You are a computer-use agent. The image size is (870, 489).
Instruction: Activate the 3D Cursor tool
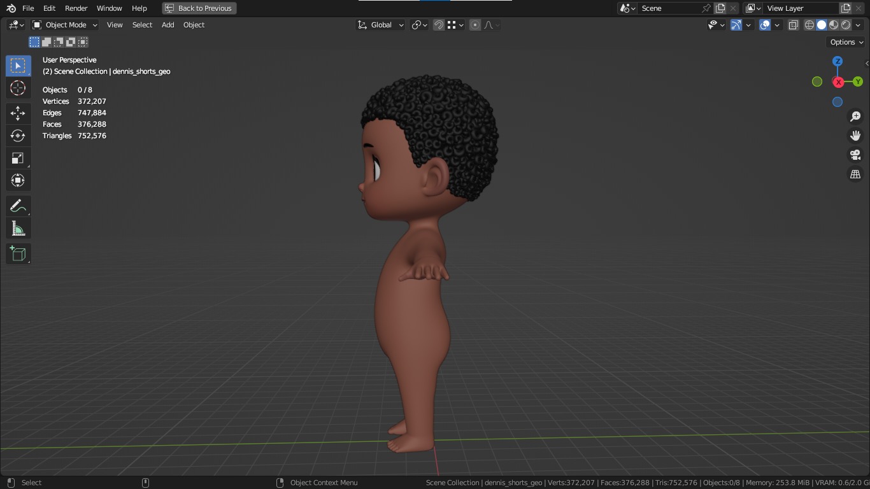[18, 88]
